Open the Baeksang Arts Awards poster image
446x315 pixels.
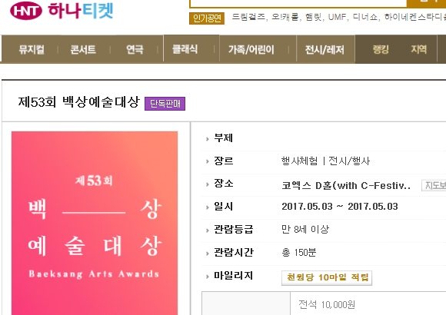(x=95, y=223)
